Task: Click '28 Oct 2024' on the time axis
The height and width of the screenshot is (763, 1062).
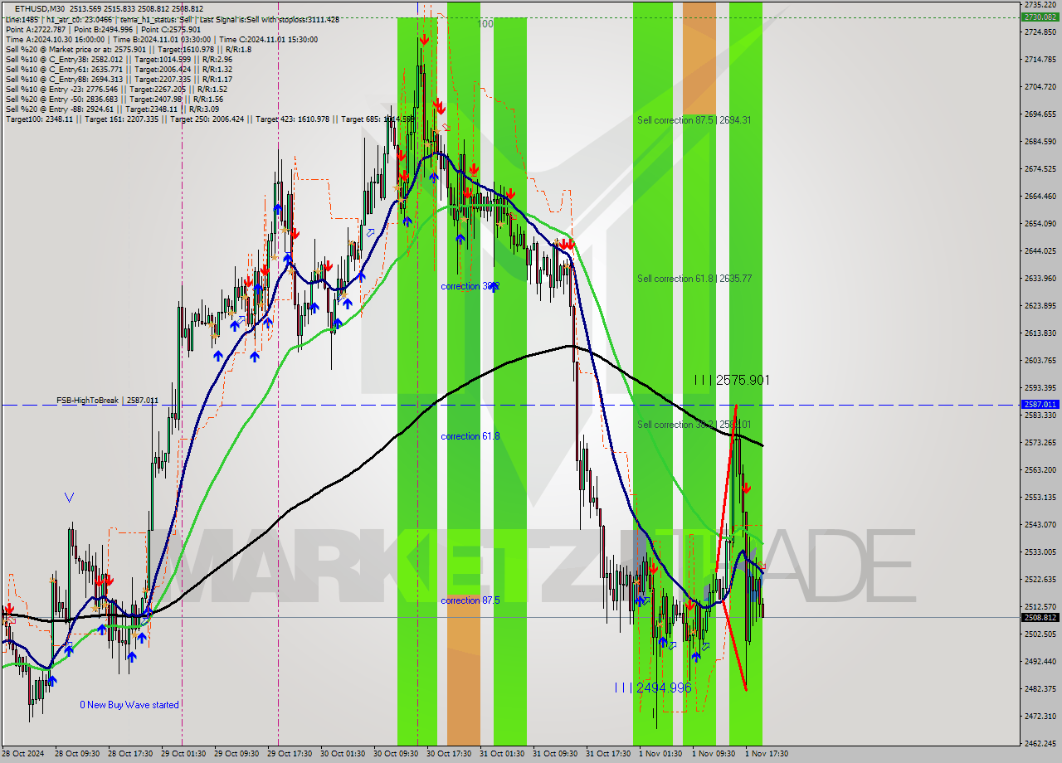Action: pyautogui.click(x=22, y=754)
